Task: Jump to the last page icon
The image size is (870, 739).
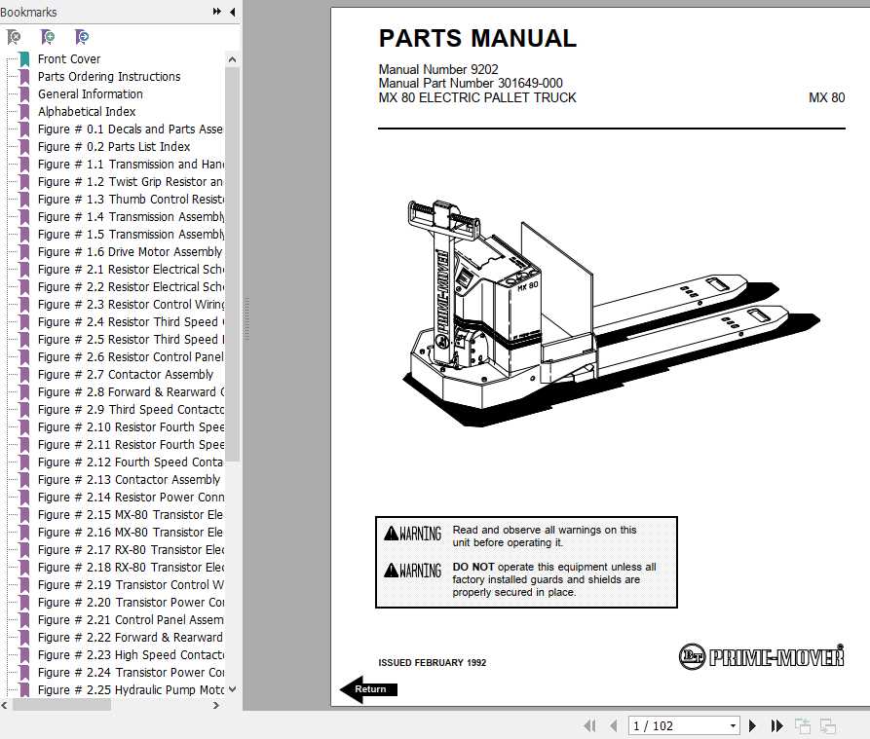Action: [775, 725]
